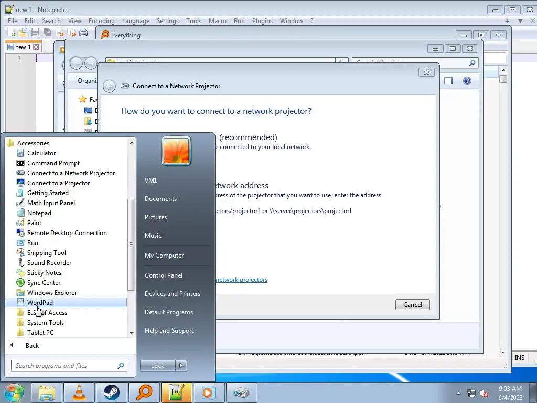Toggle the preview pane icon in Libraries window

pyautogui.click(x=448, y=81)
